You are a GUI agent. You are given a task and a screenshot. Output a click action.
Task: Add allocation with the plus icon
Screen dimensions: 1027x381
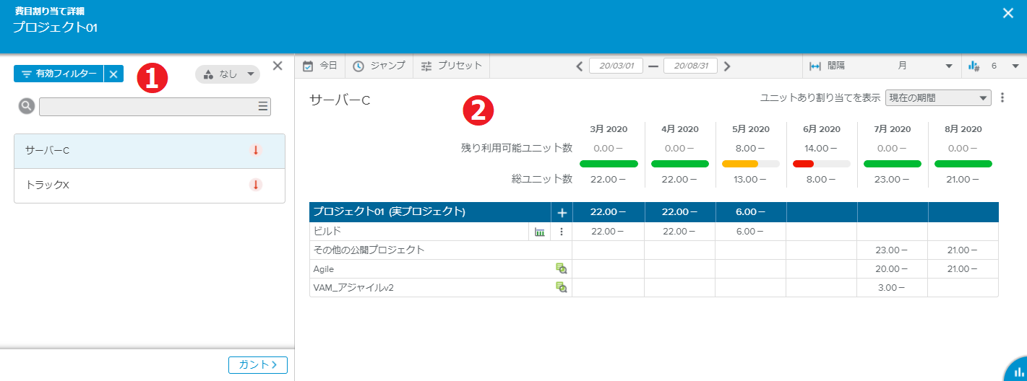point(562,213)
